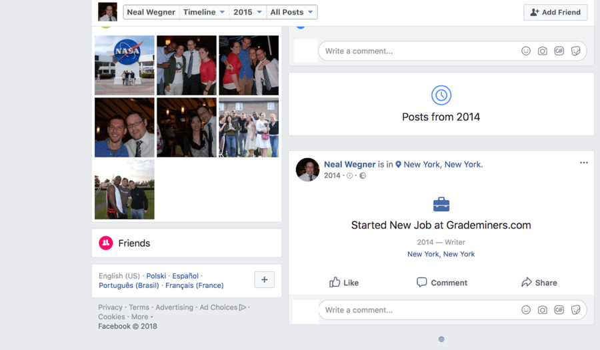Open the Friends section heading
This screenshot has width=600, height=350.
coord(134,243)
